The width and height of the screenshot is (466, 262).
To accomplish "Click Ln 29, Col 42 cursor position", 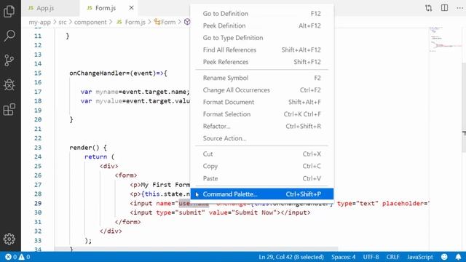I will click(x=291, y=257).
